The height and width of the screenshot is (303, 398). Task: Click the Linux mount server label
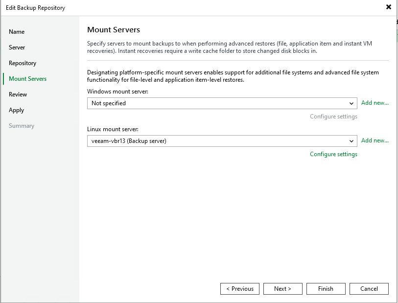[x=113, y=129]
